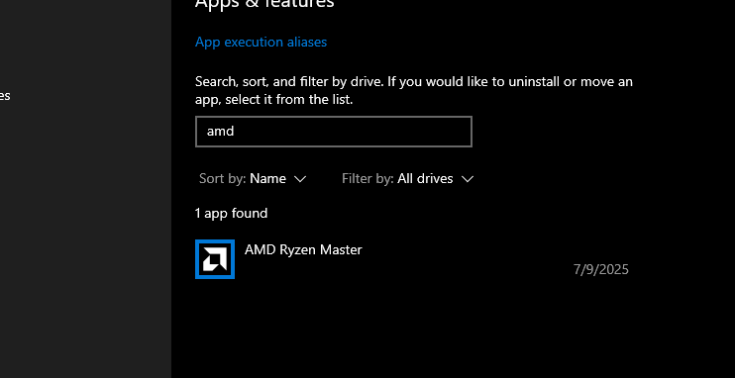This screenshot has height=378, width=735.
Task: Open the Sort by Name dropdown
Action: [x=253, y=179]
